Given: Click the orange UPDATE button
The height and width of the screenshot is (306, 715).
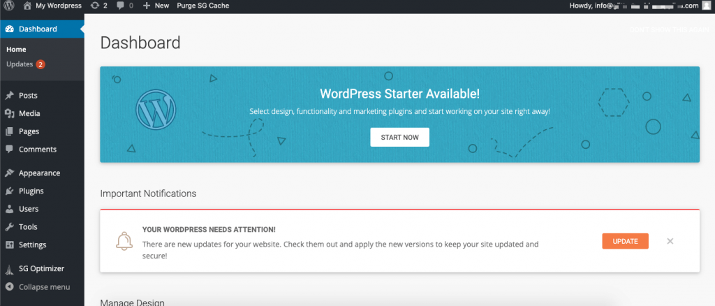Looking at the screenshot, I should pos(625,241).
